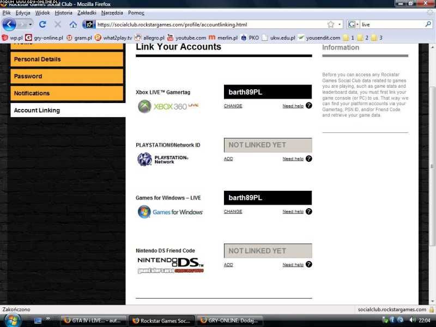
Task: Click the search magnifier icon
Action: click(428, 25)
